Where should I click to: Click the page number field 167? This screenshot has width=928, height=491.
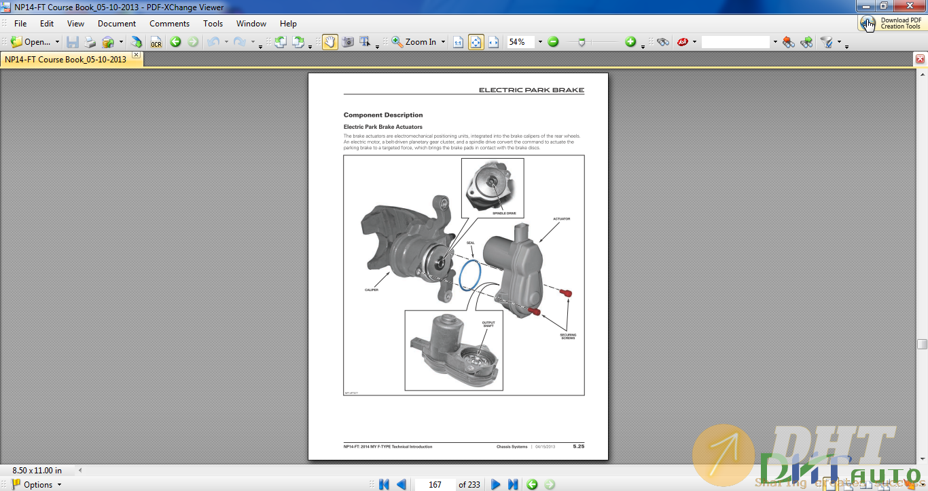click(x=435, y=484)
